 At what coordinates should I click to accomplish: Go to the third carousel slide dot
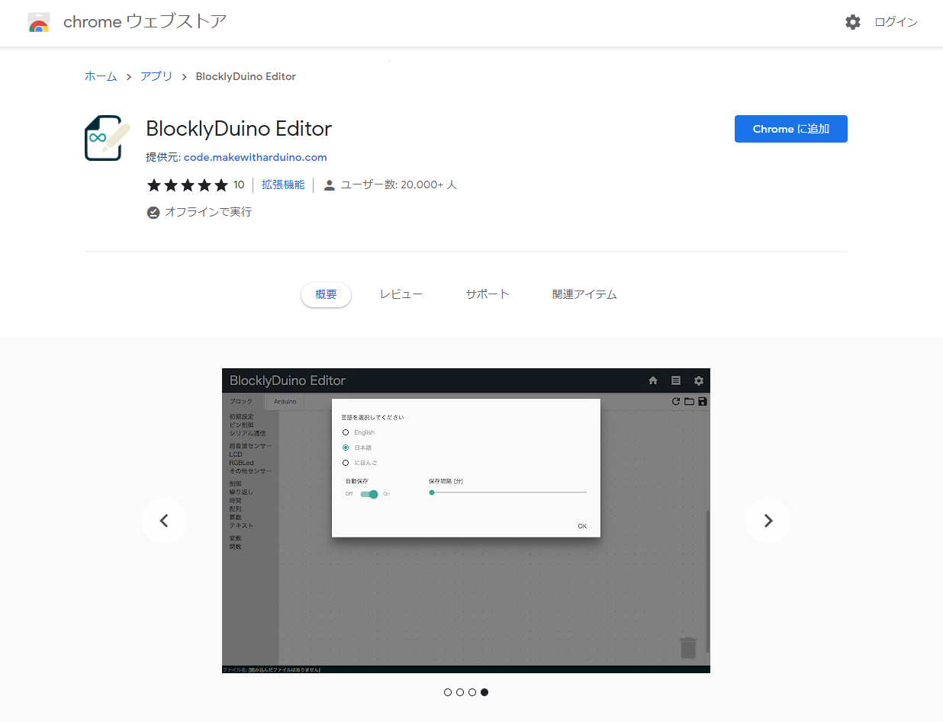coord(472,692)
